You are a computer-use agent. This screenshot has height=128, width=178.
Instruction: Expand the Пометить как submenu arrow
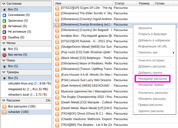pos(173,53)
